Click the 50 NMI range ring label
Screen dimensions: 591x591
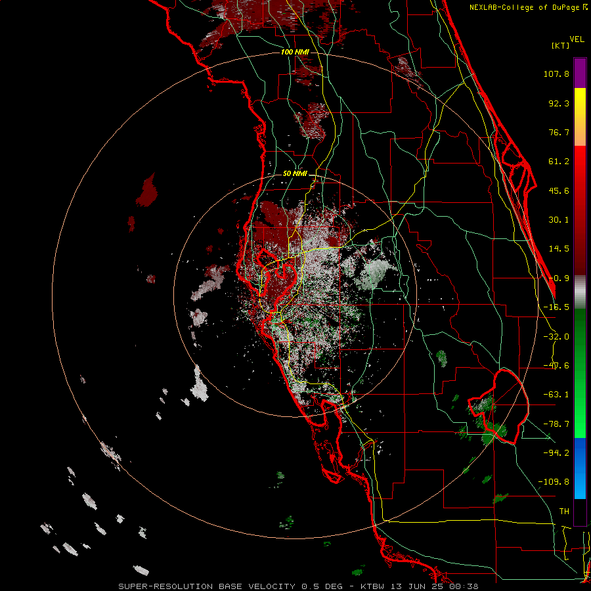coord(295,174)
